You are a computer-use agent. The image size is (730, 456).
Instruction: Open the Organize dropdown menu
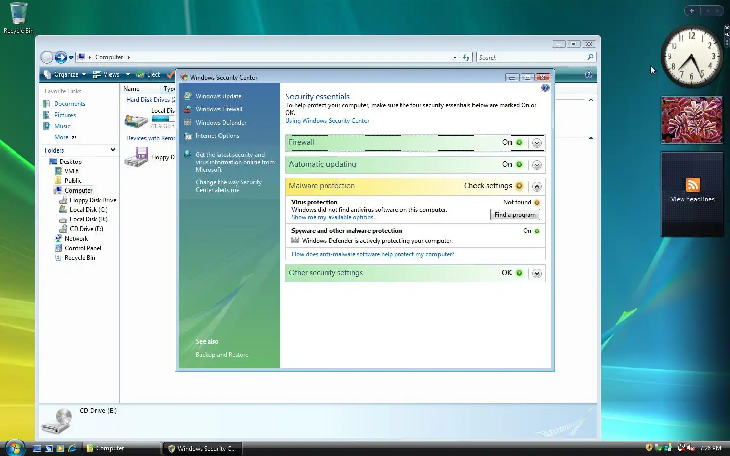pyautogui.click(x=65, y=74)
